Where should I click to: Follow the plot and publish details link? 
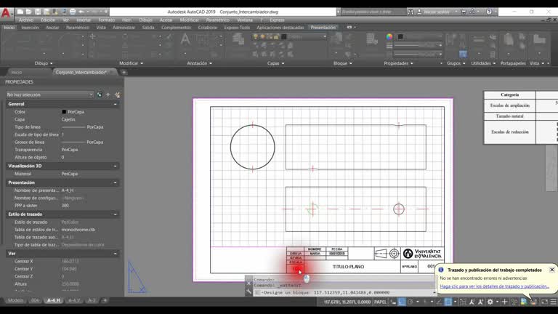coord(494,286)
